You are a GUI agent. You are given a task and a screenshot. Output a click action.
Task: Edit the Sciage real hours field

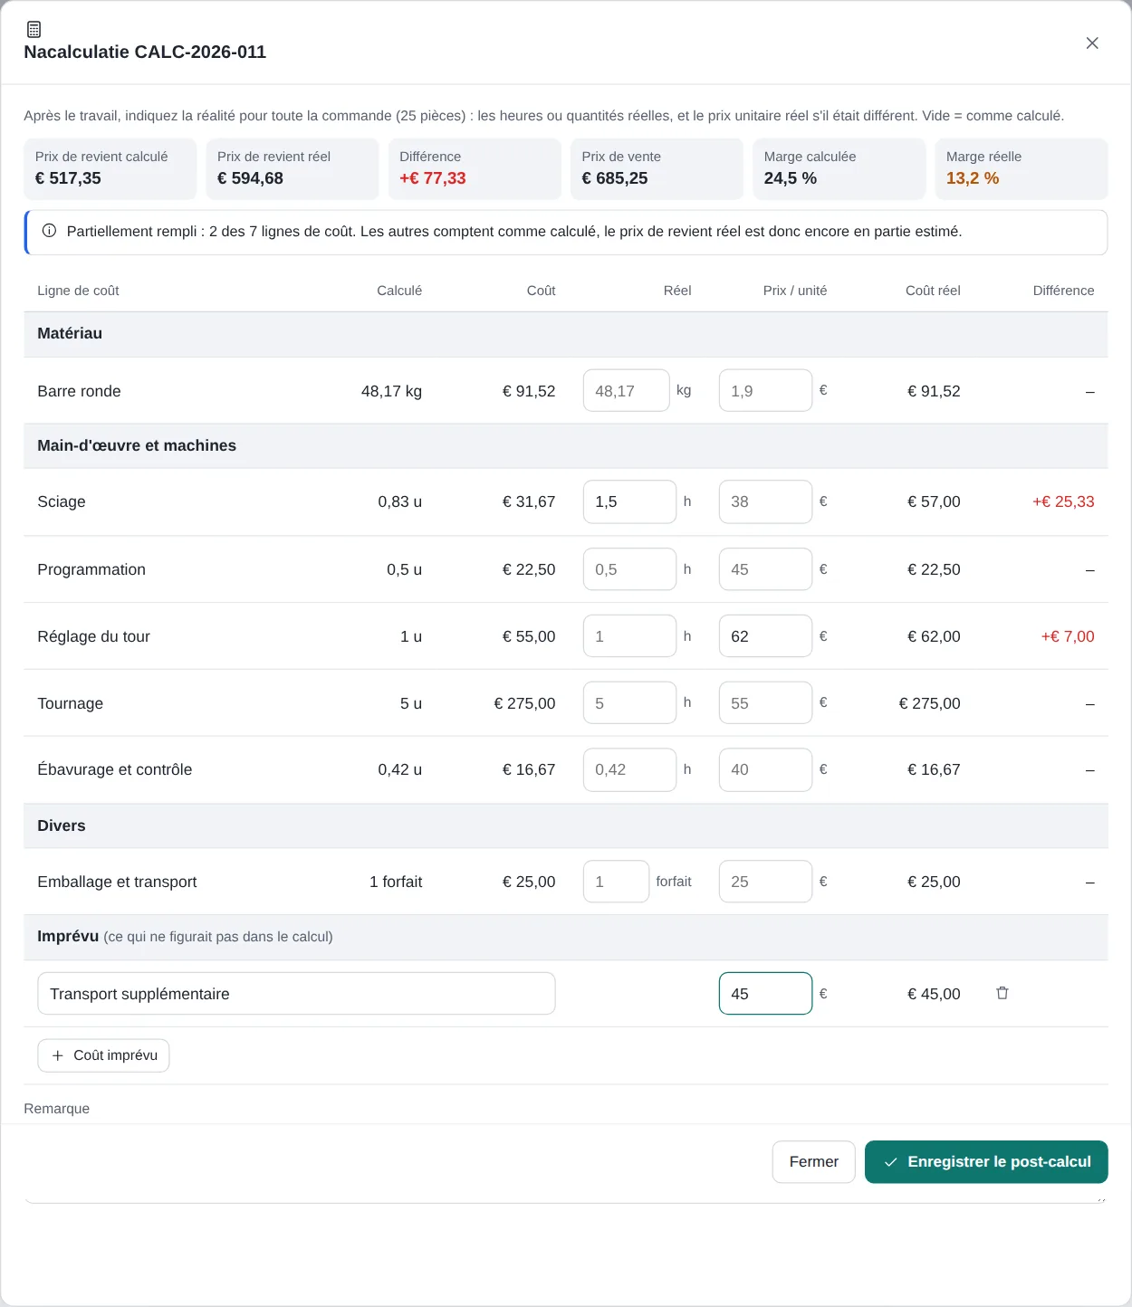coord(629,501)
